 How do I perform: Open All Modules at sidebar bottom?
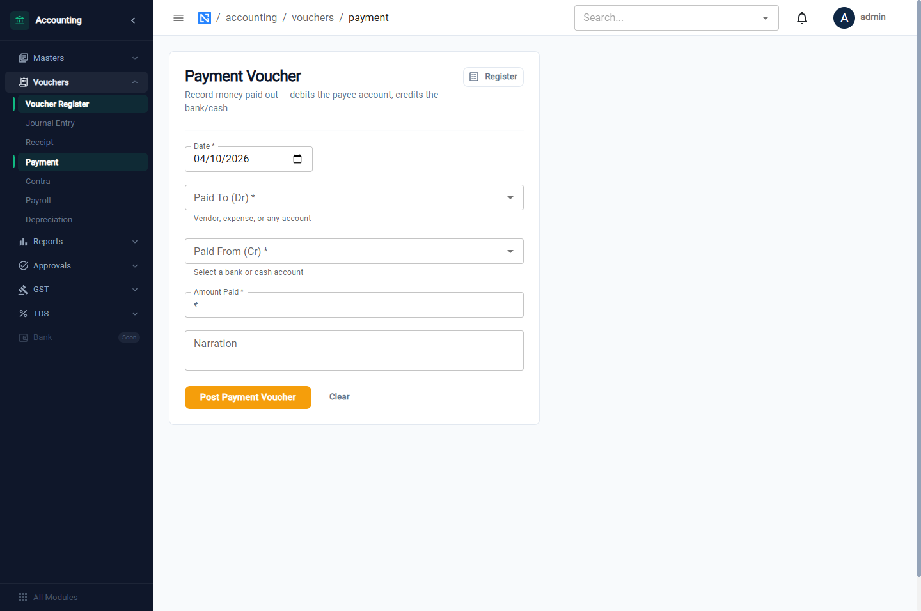click(77, 597)
